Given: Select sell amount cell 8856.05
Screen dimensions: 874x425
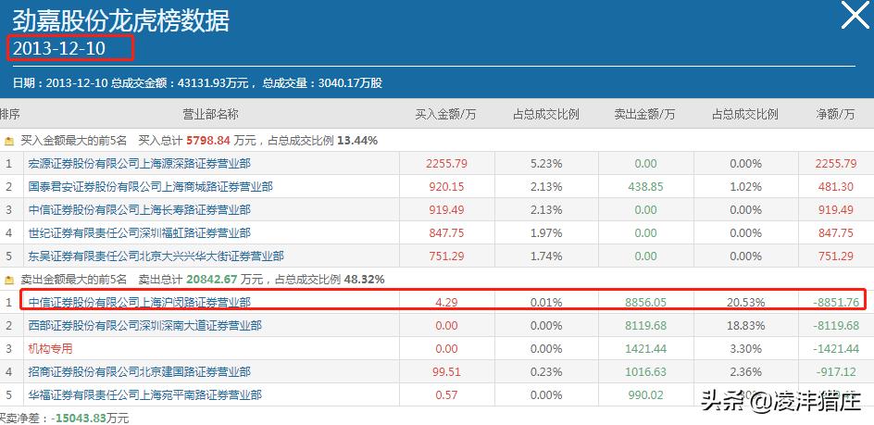Looking at the screenshot, I should coord(645,302).
